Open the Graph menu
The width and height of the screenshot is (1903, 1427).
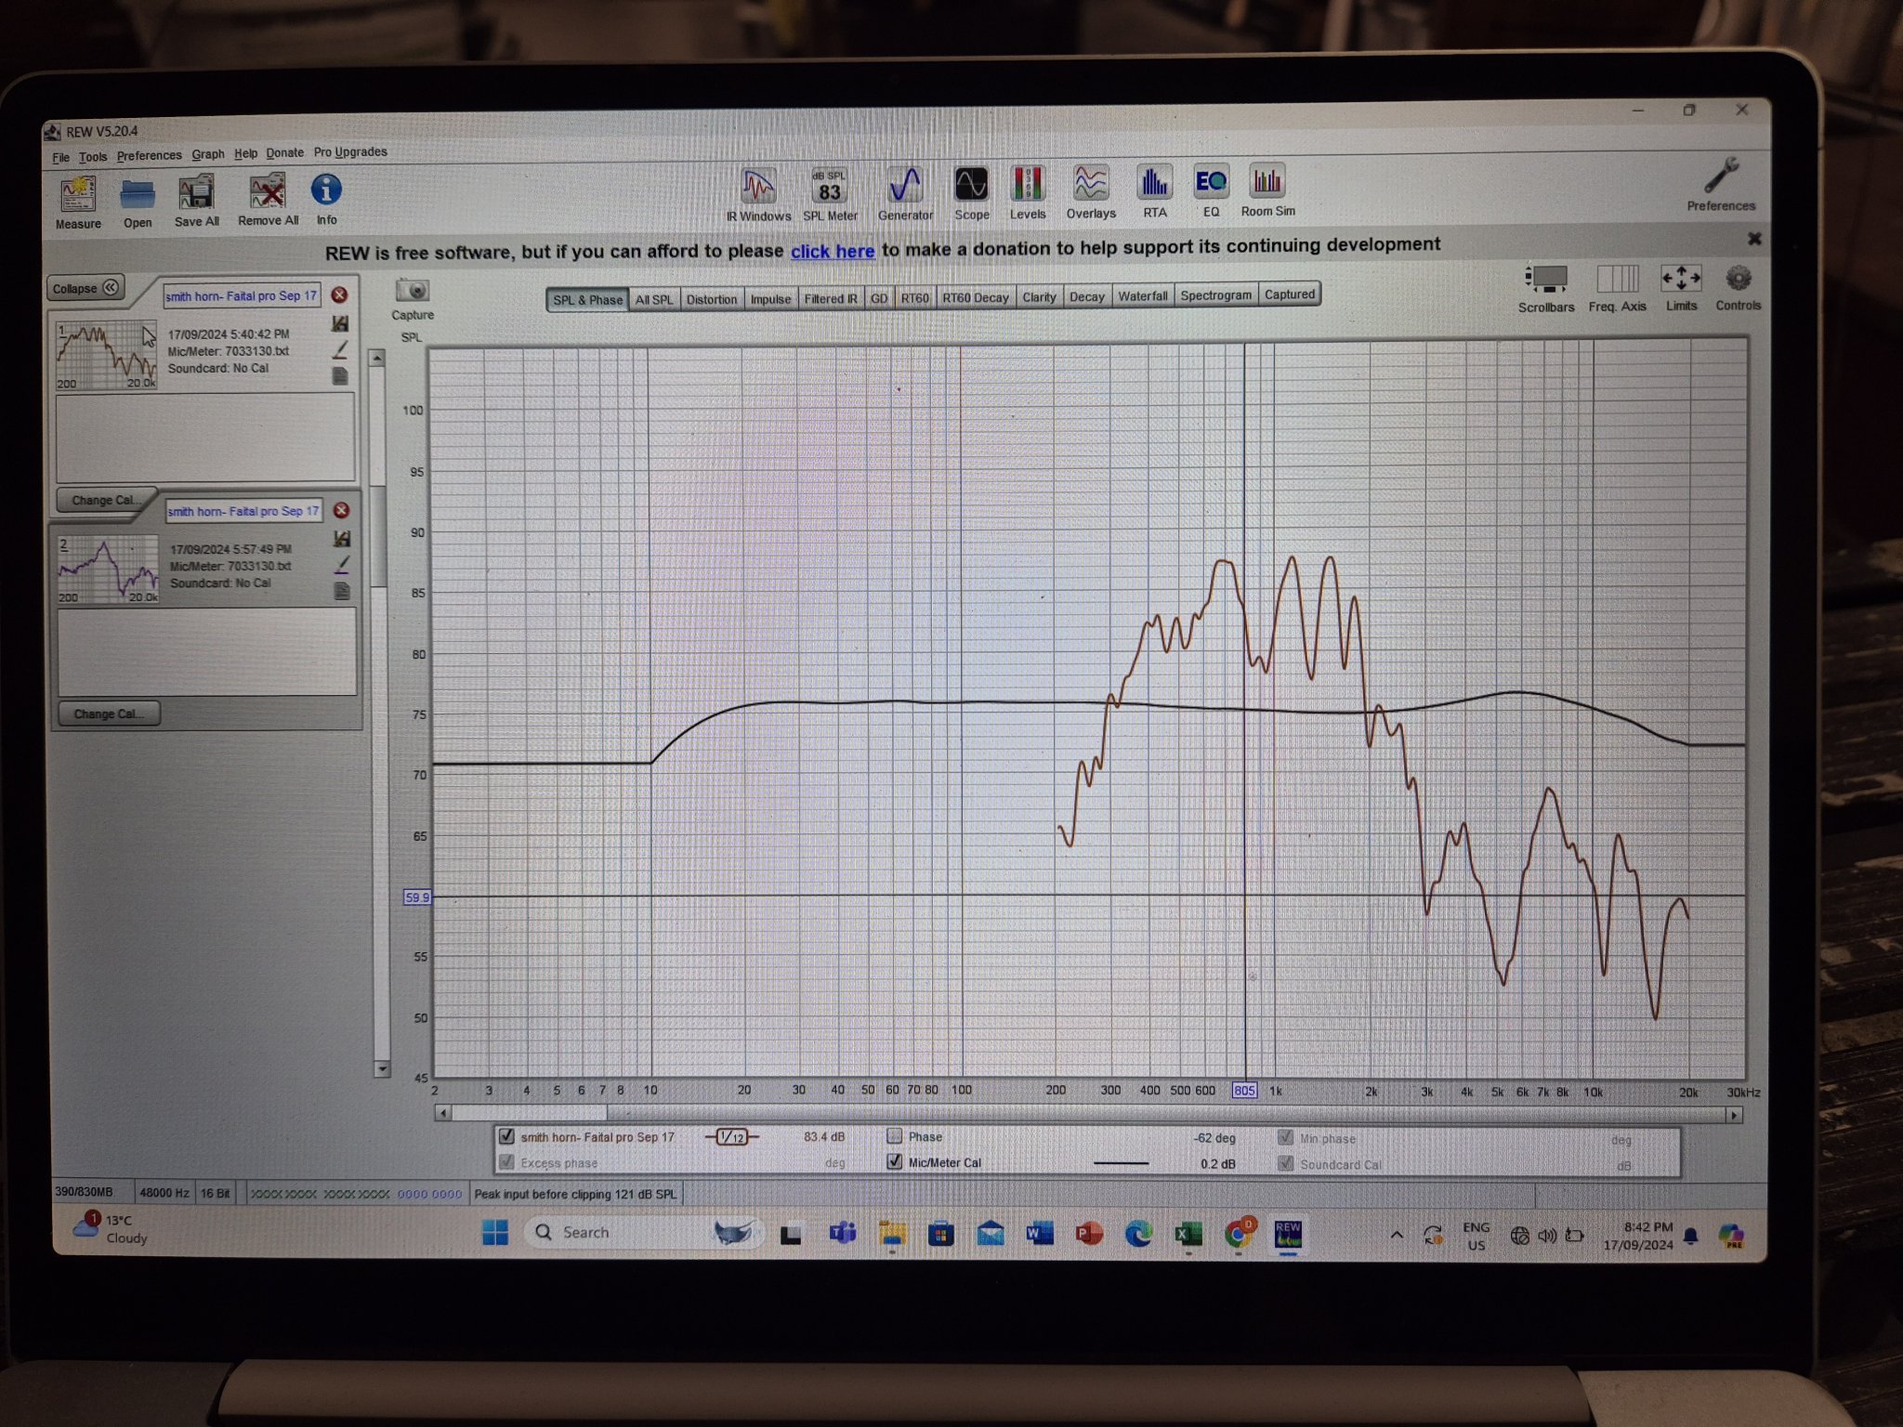coord(208,154)
